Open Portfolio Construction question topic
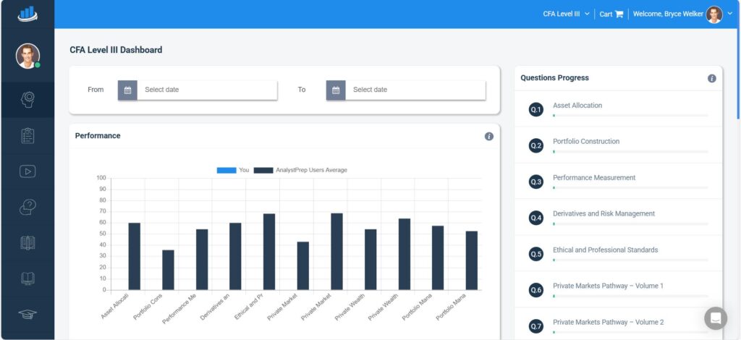741x340 pixels. point(586,141)
